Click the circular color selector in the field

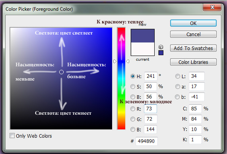pos(61,72)
